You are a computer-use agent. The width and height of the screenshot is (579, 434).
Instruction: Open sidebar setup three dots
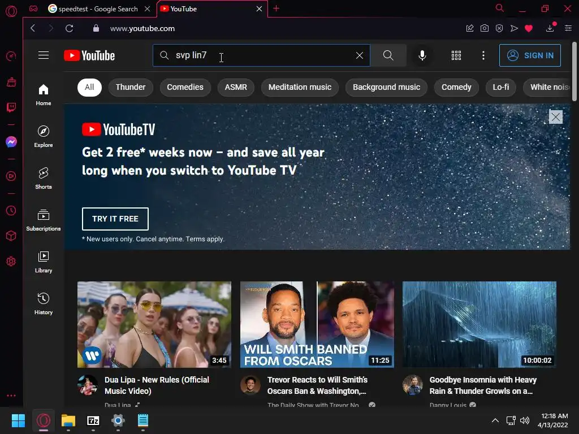click(11, 395)
